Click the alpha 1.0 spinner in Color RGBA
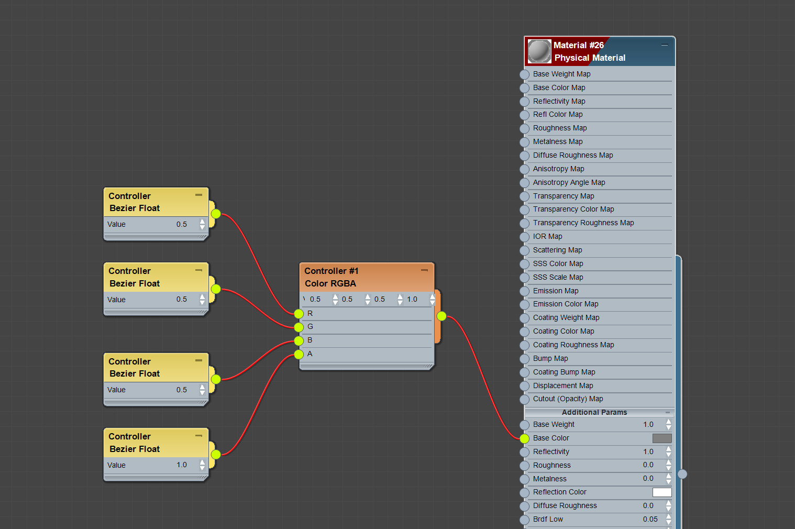795x529 pixels. click(433, 300)
